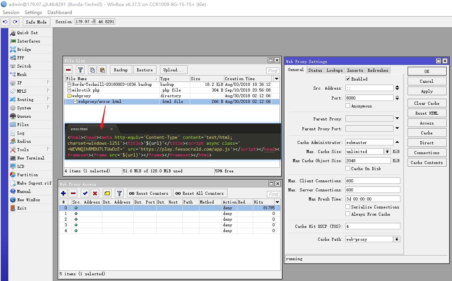Click Upload... button in File List
Viewport: 452px width, 281px height.
pos(173,70)
